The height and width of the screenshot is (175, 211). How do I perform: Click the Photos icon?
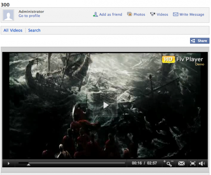[x=129, y=14]
